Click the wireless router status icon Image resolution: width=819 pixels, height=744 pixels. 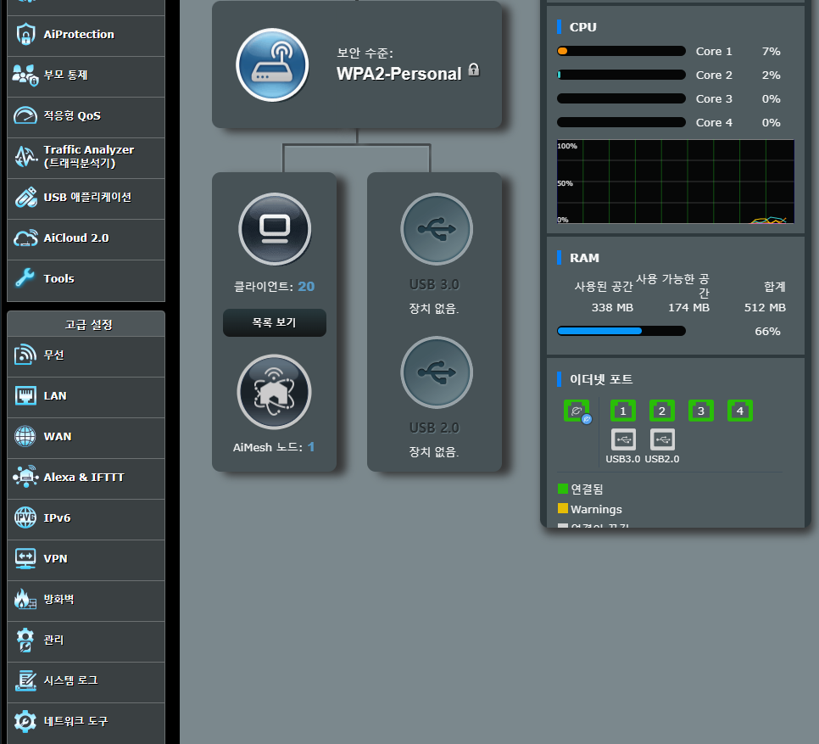pyautogui.click(x=272, y=64)
